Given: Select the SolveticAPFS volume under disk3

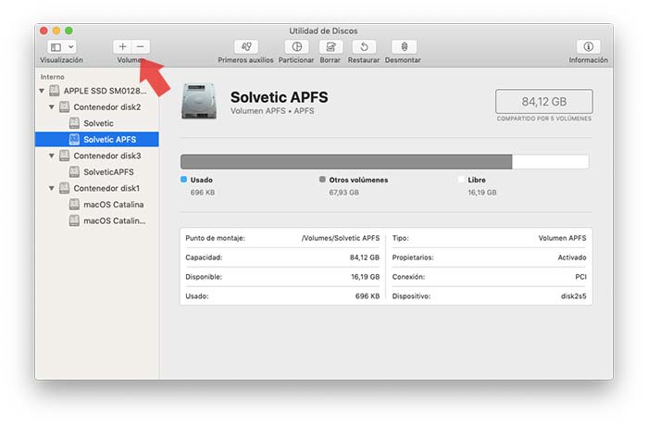Looking at the screenshot, I should (97, 172).
